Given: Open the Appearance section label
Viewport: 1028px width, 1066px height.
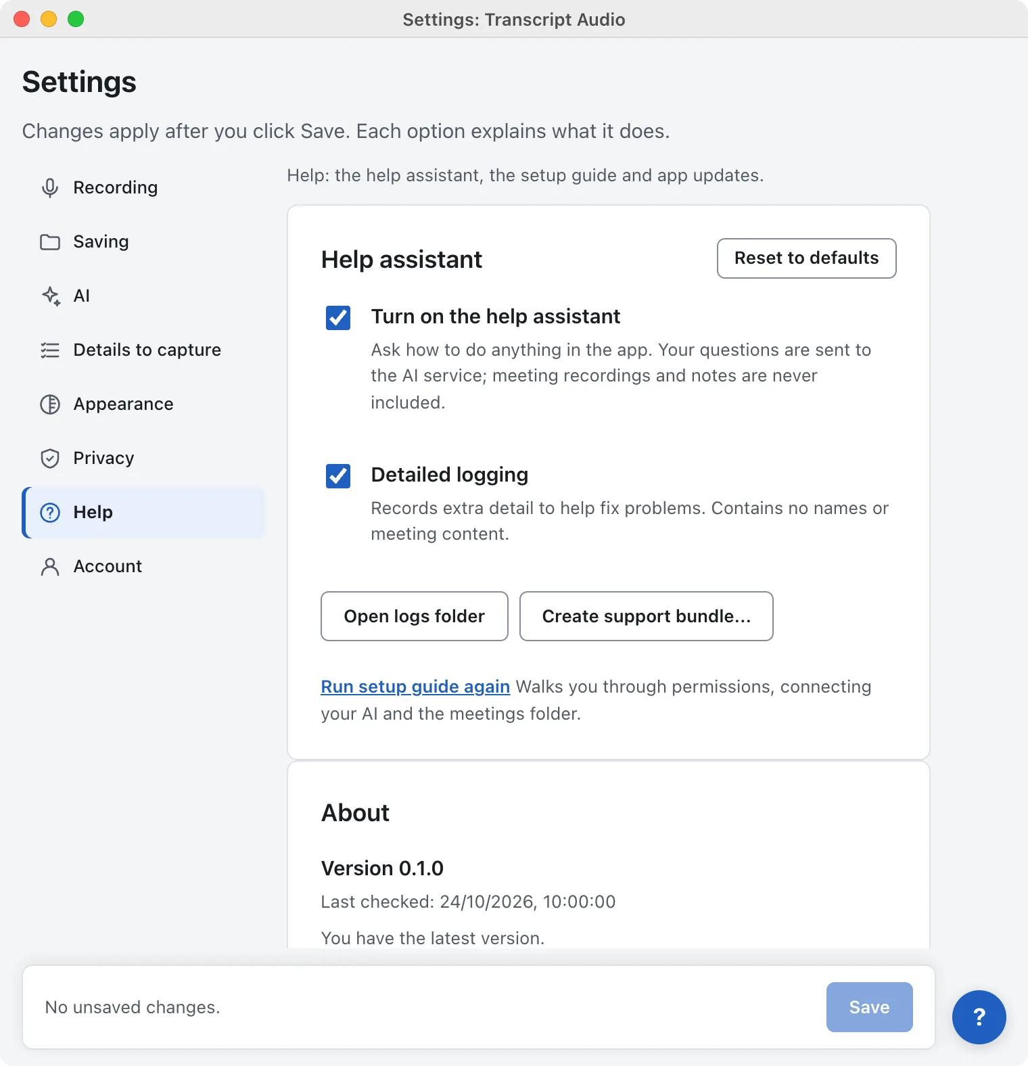Looking at the screenshot, I should point(123,404).
